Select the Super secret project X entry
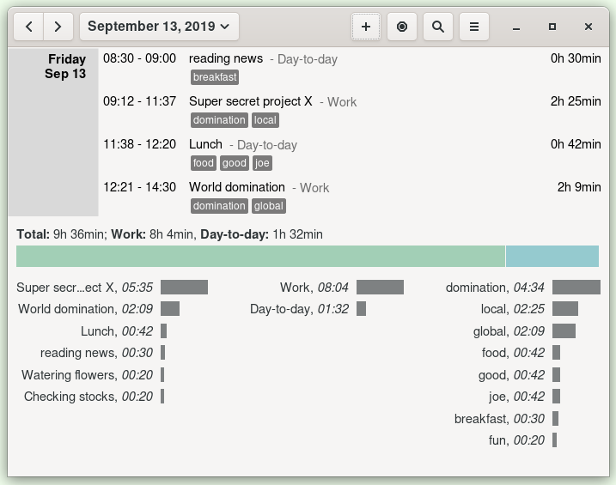616x485 pixels. point(250,101)
